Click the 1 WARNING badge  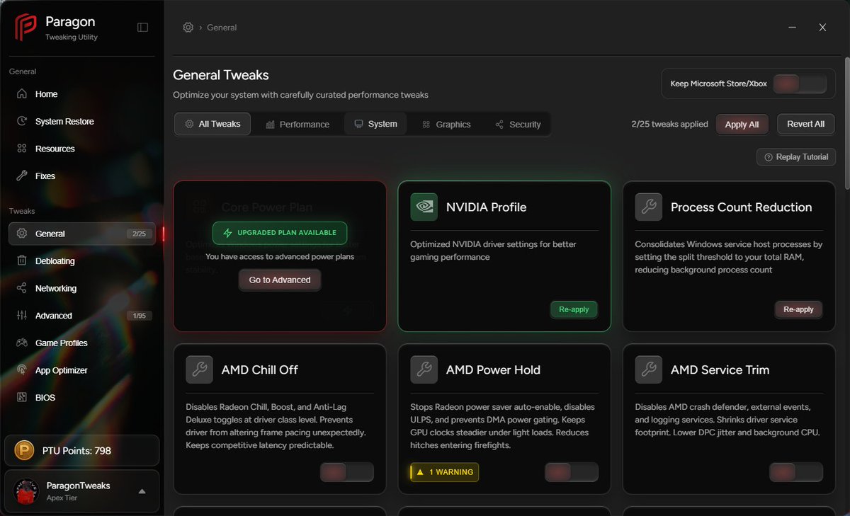point(445,472)
